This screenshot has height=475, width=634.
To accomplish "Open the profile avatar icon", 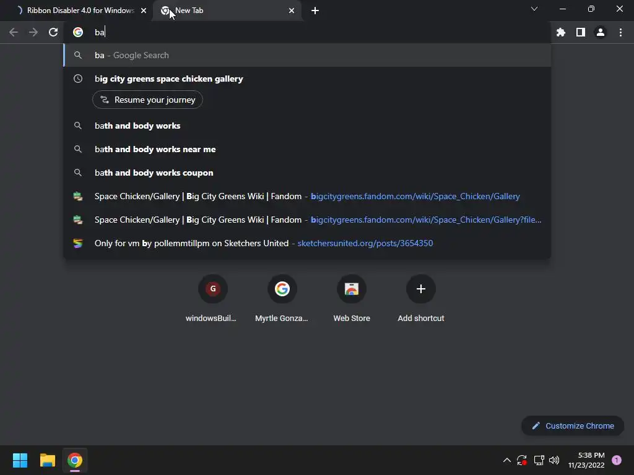I will click(x=601, y=32).
